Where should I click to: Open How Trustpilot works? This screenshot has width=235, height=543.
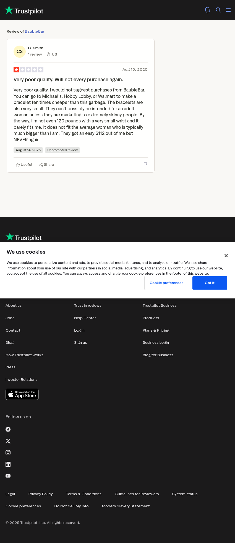[x=24, y=355]
